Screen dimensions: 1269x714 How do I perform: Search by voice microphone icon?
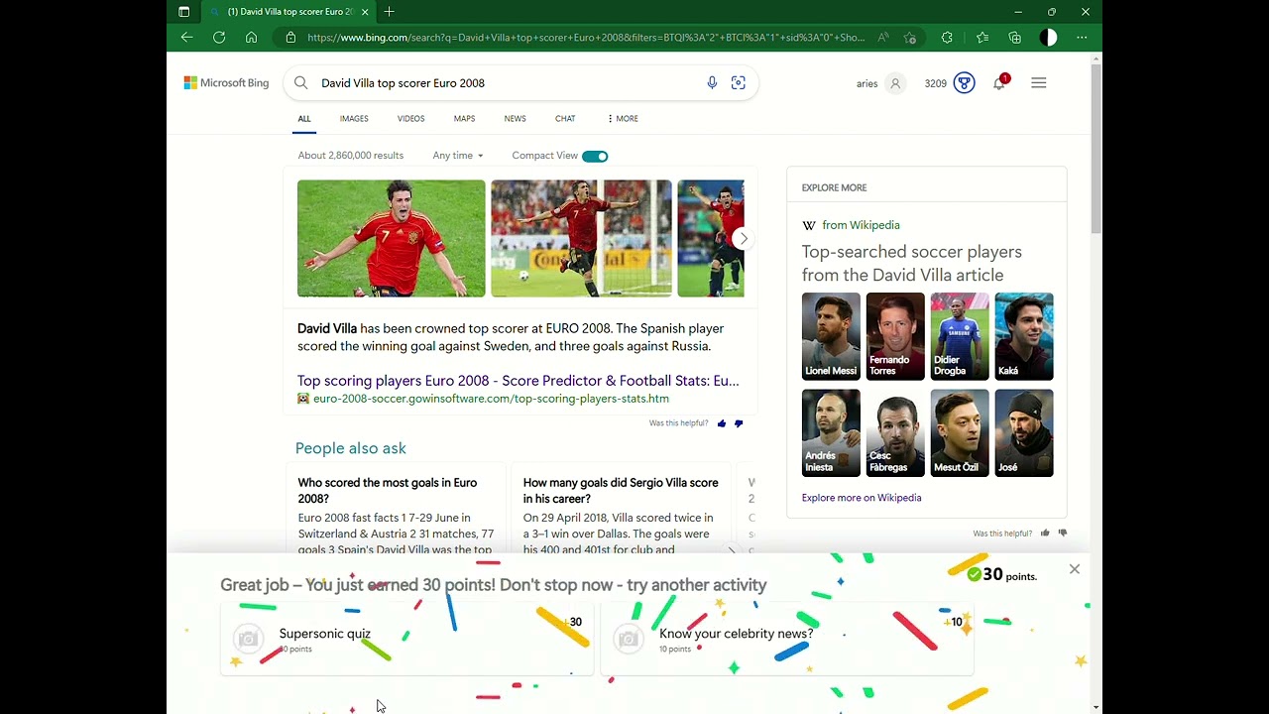[712, 83]
